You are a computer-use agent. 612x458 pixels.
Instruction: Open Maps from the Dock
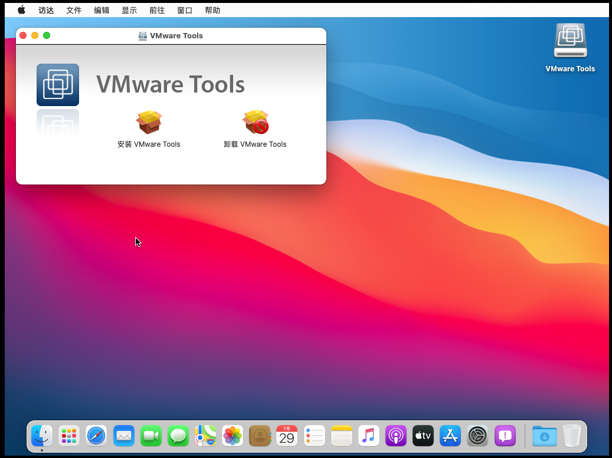[x=205, y=436]
